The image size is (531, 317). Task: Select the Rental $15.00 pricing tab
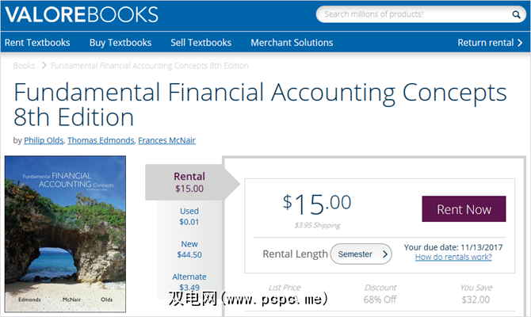189,182
